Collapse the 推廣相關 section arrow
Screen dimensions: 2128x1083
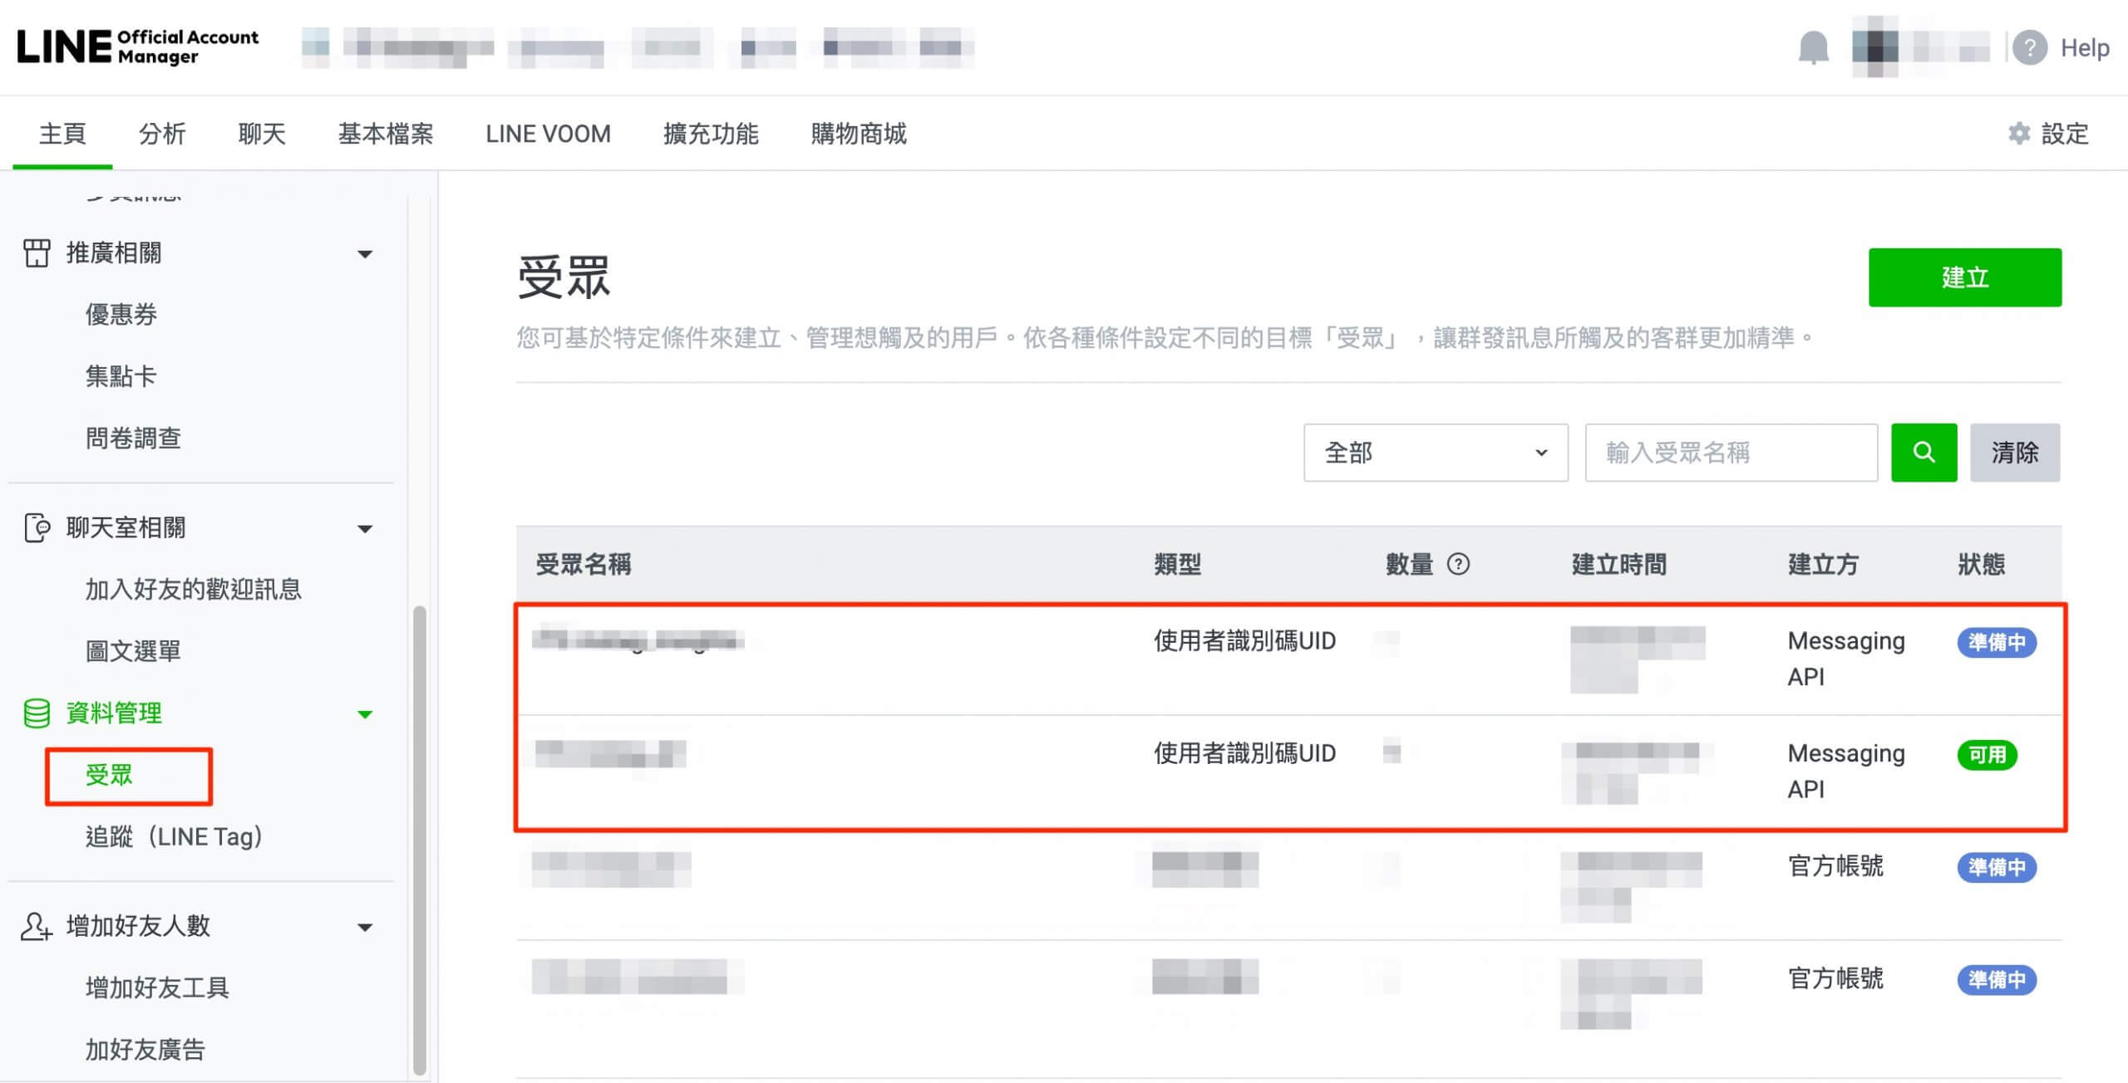pyautogui.click(x=364, y=254)
